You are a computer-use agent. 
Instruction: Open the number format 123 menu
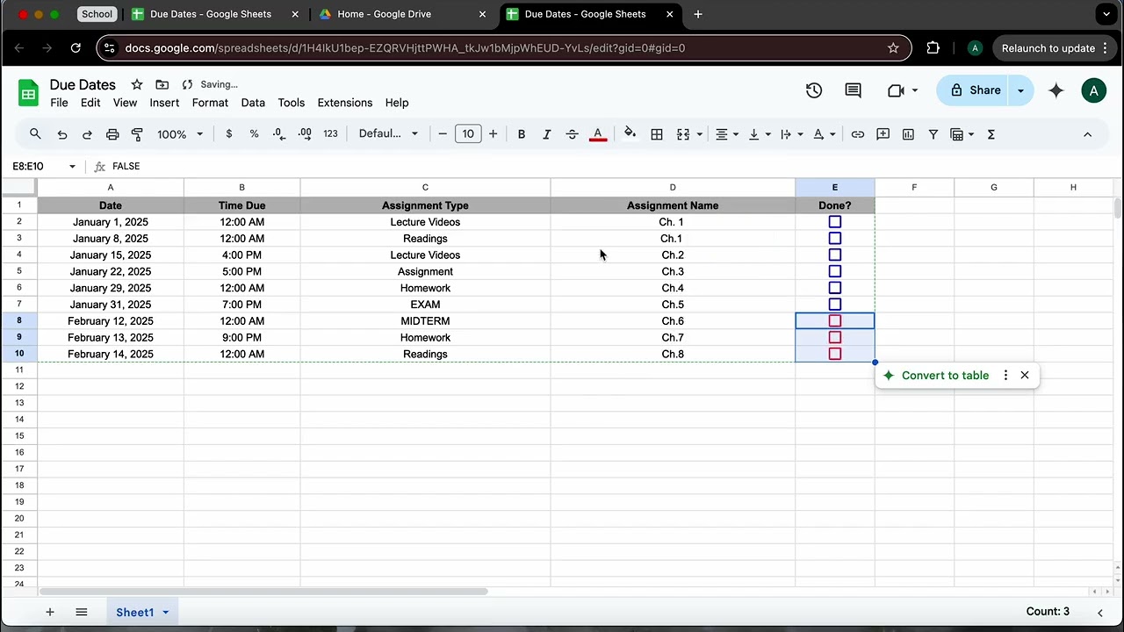tap(330, 134)
